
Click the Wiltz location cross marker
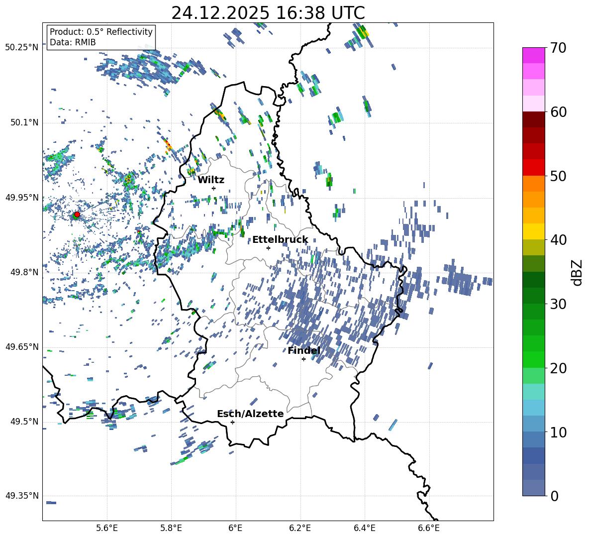click(x=214, y=188)
